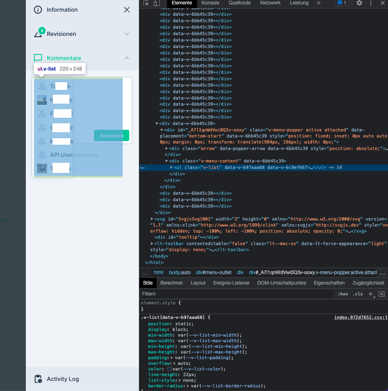Add a new style rule with plus icon
388x391 pixels.
tap(371, 294)
